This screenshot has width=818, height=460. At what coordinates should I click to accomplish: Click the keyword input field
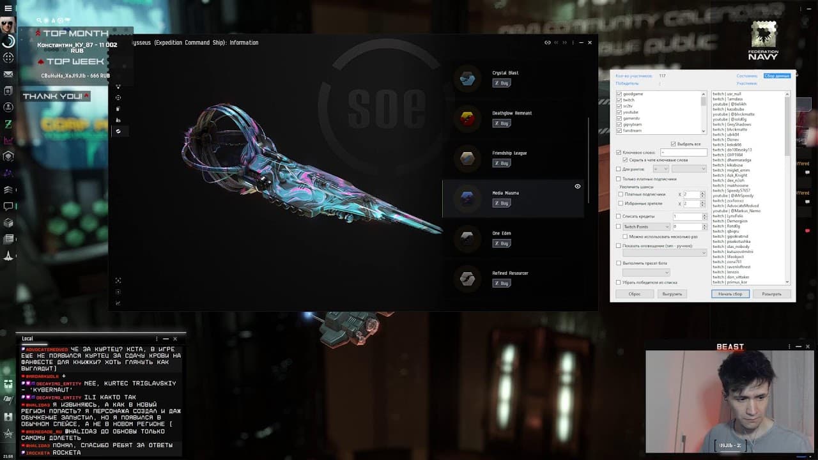coord(683,153)
